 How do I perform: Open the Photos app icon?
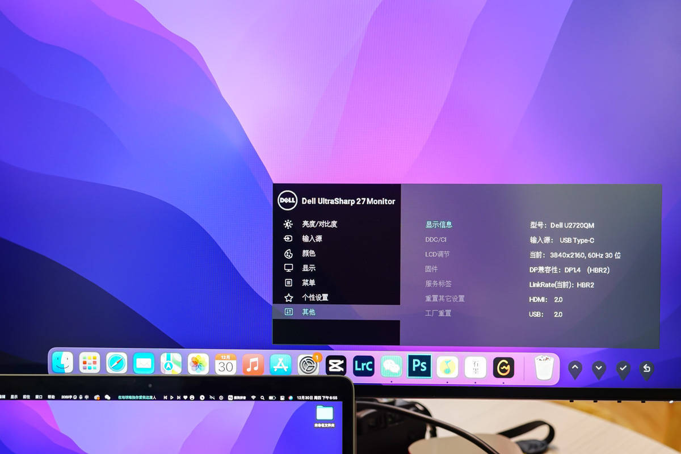point(199,364)
